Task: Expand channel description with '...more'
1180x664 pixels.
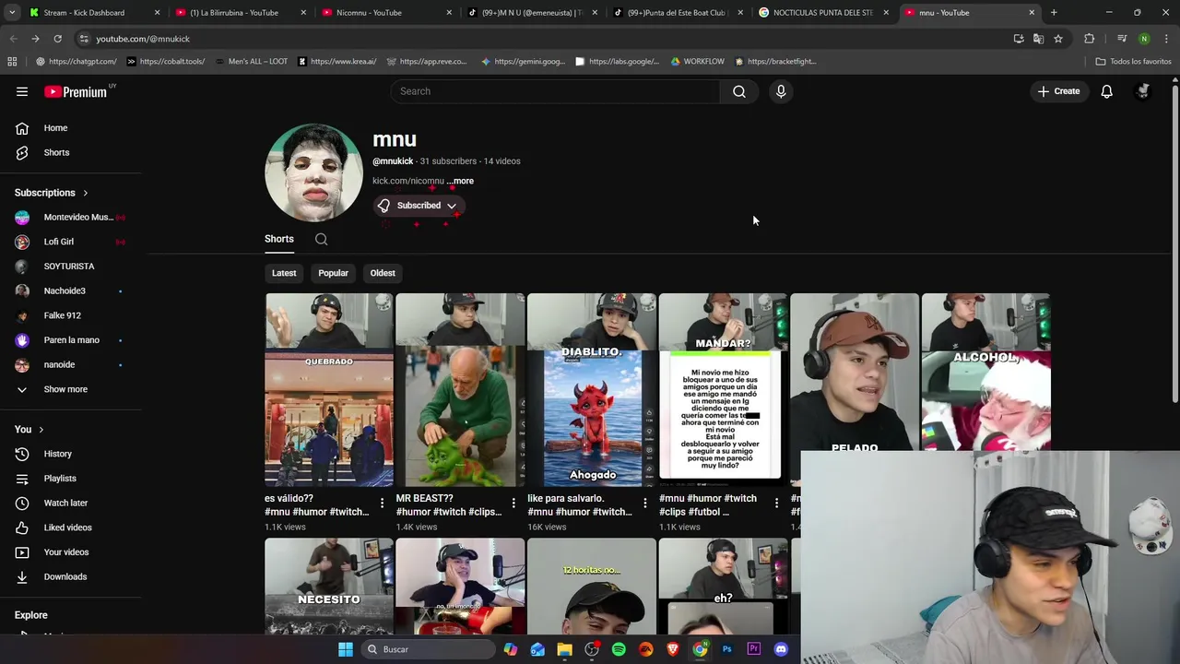Action: tap(460, 181)
